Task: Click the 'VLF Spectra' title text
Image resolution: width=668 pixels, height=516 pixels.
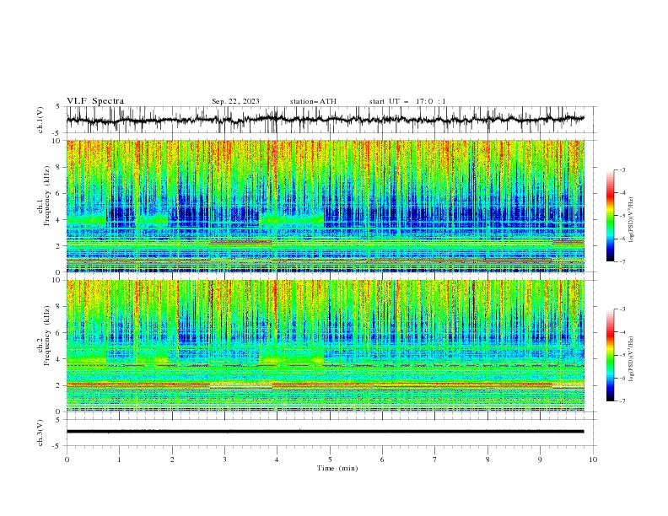Action: point(95,101)
